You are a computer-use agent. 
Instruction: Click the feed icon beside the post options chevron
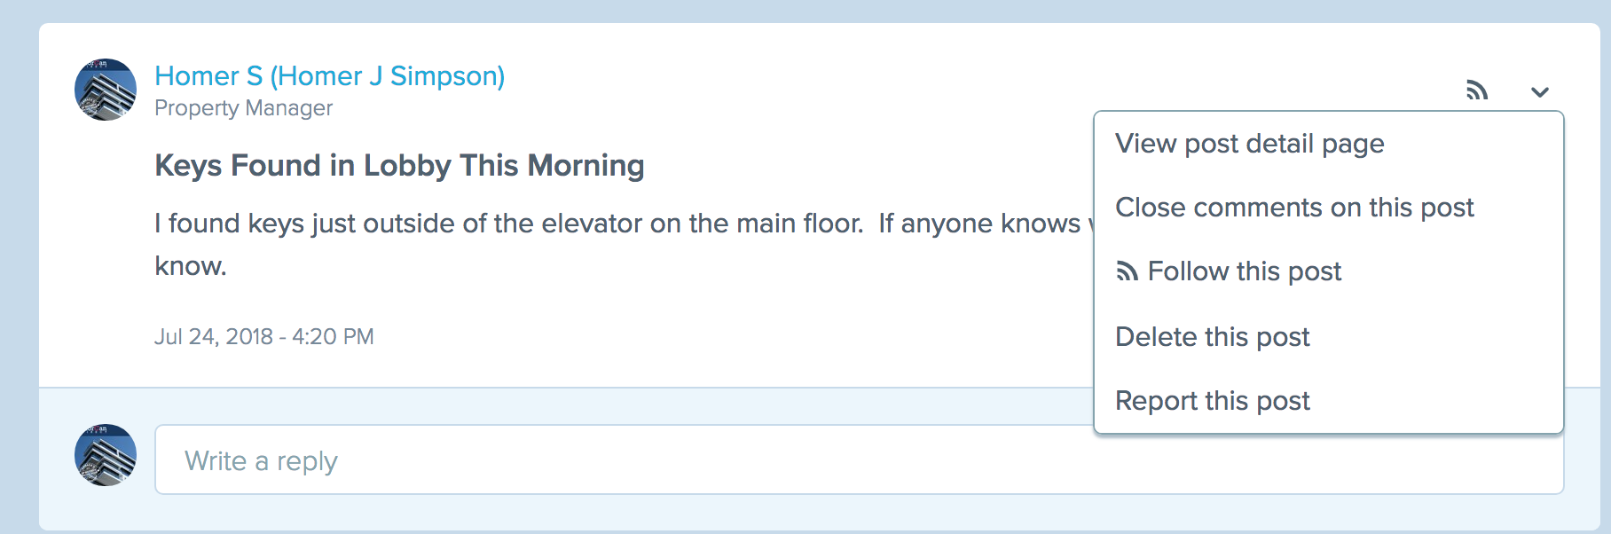[x=1476, y=90]
